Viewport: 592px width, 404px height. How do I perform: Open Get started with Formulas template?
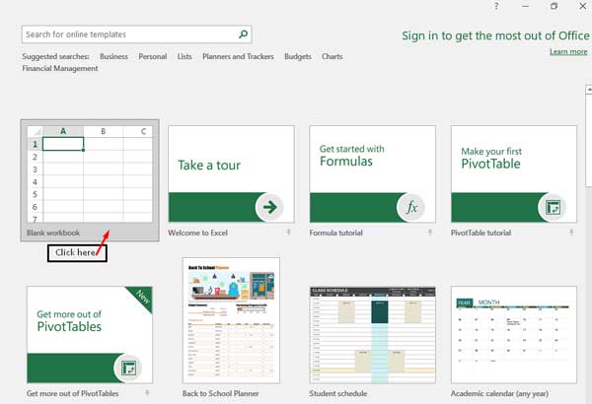(372, 173)
